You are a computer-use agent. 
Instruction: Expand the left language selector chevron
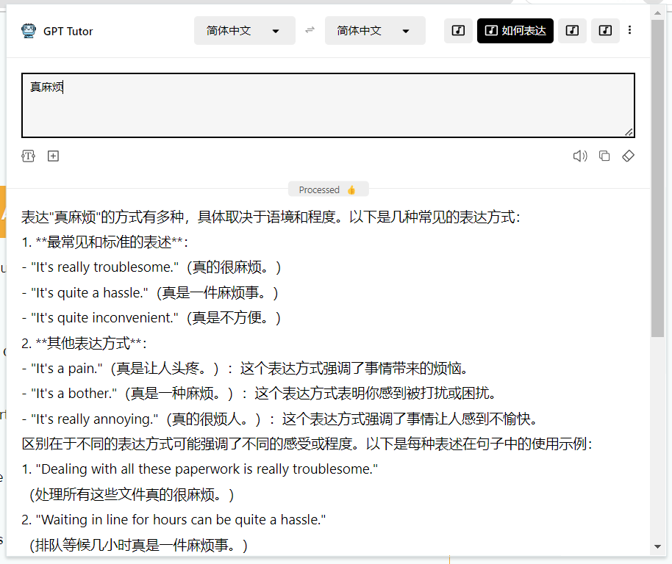point(277,30)
